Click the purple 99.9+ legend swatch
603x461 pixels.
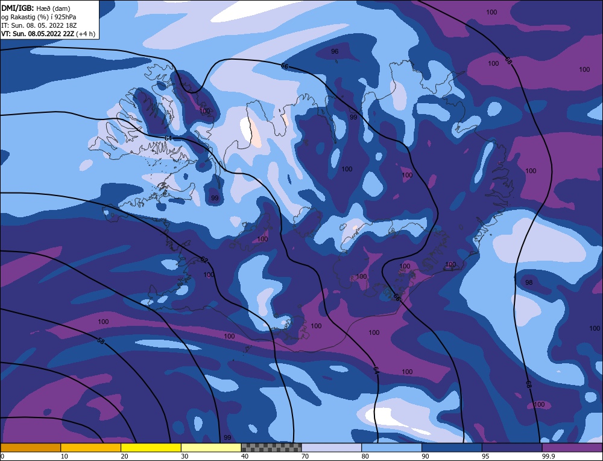click(572, 447)
